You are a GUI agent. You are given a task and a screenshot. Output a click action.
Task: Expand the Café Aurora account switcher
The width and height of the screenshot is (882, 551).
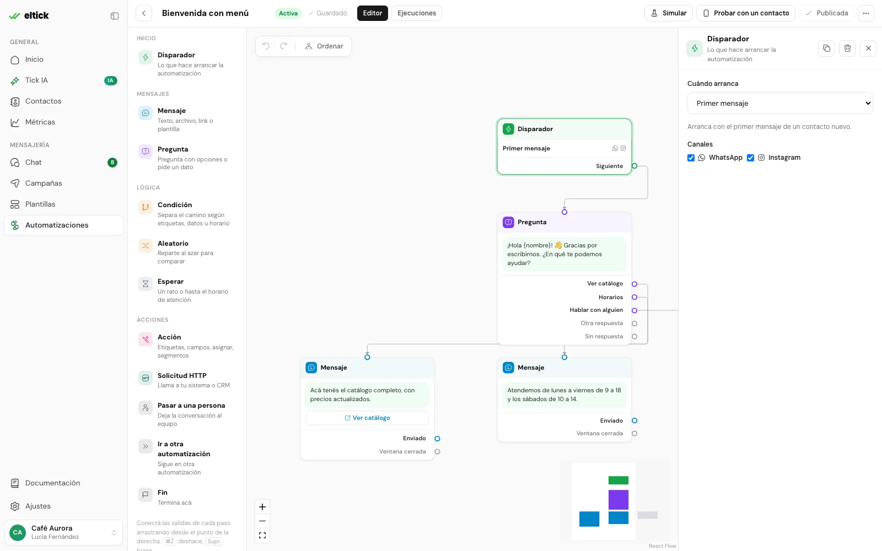63,533
